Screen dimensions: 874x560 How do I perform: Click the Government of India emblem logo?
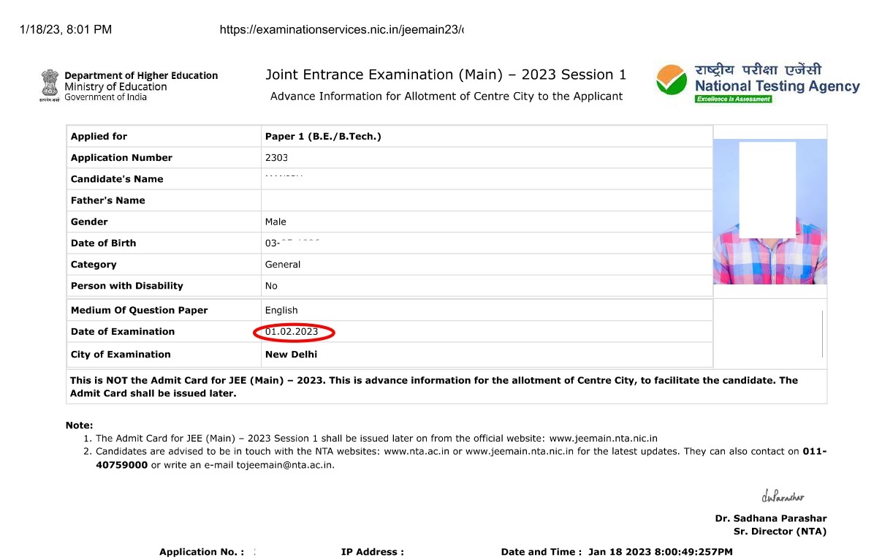coord(48,84)
